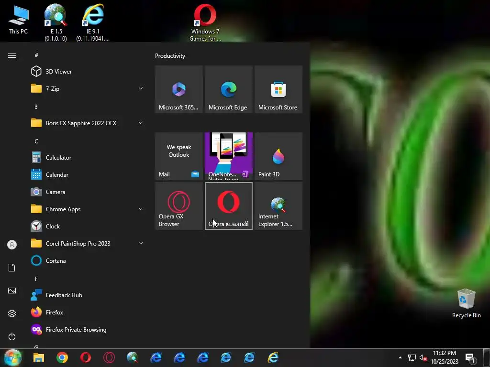The height and width of the screenshot is (367, 490).
Task: Open the Clock app
Action: 88,226
